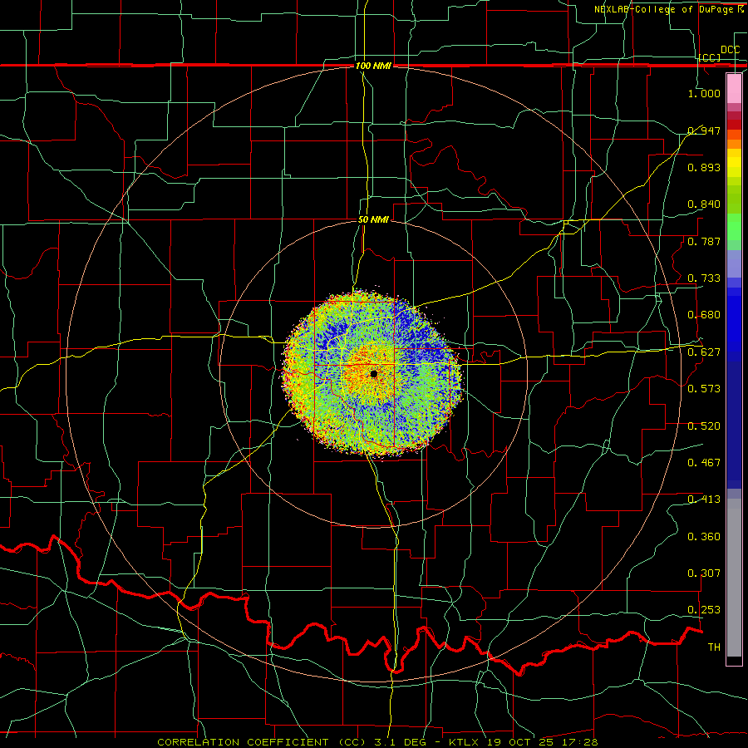The image size is (748, 748).
Task: Pick the 0.787 legend value
Action: 704,241
